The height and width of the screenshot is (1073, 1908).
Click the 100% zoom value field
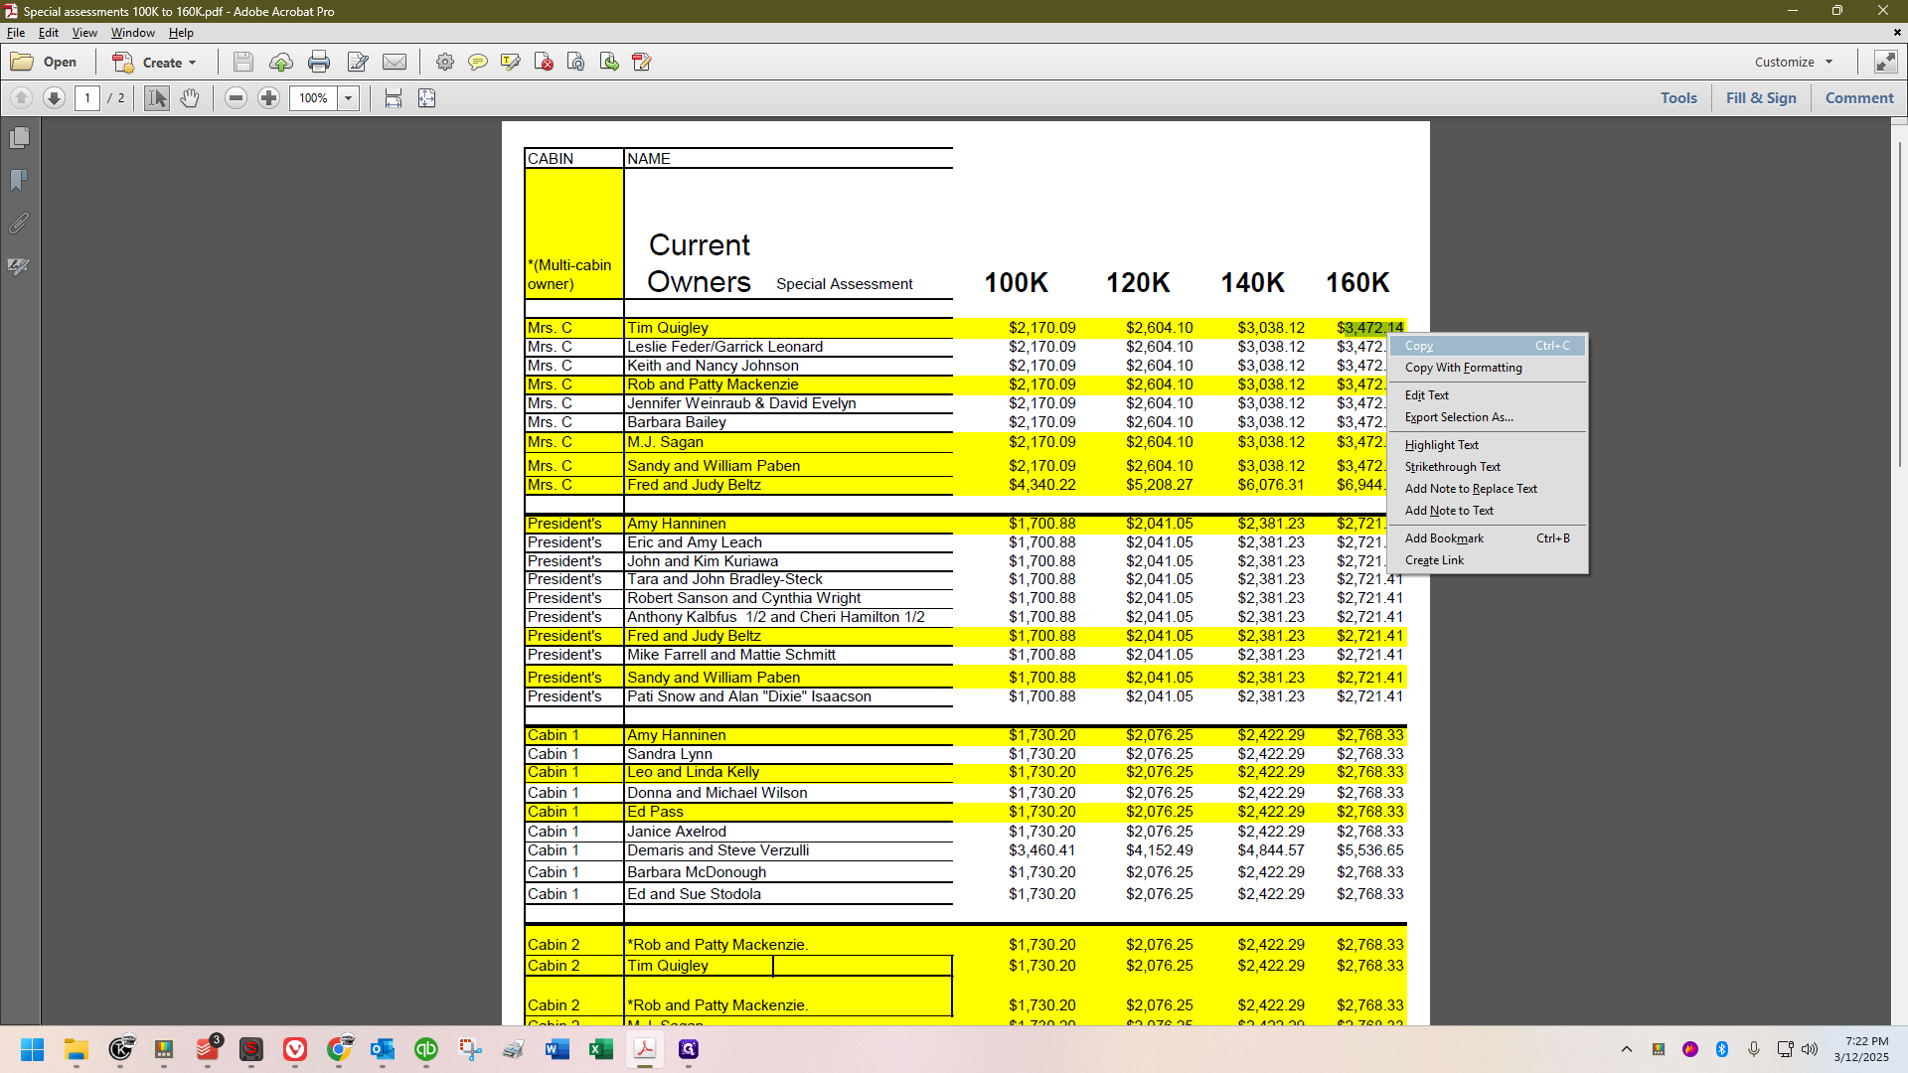314,97
